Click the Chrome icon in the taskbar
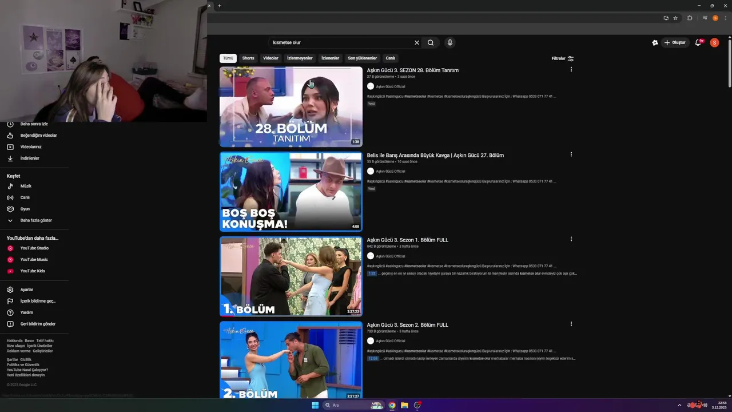Image resolution: width=732 pixels, height=412 pixels. pyautogui.click(x=392, y=405)
